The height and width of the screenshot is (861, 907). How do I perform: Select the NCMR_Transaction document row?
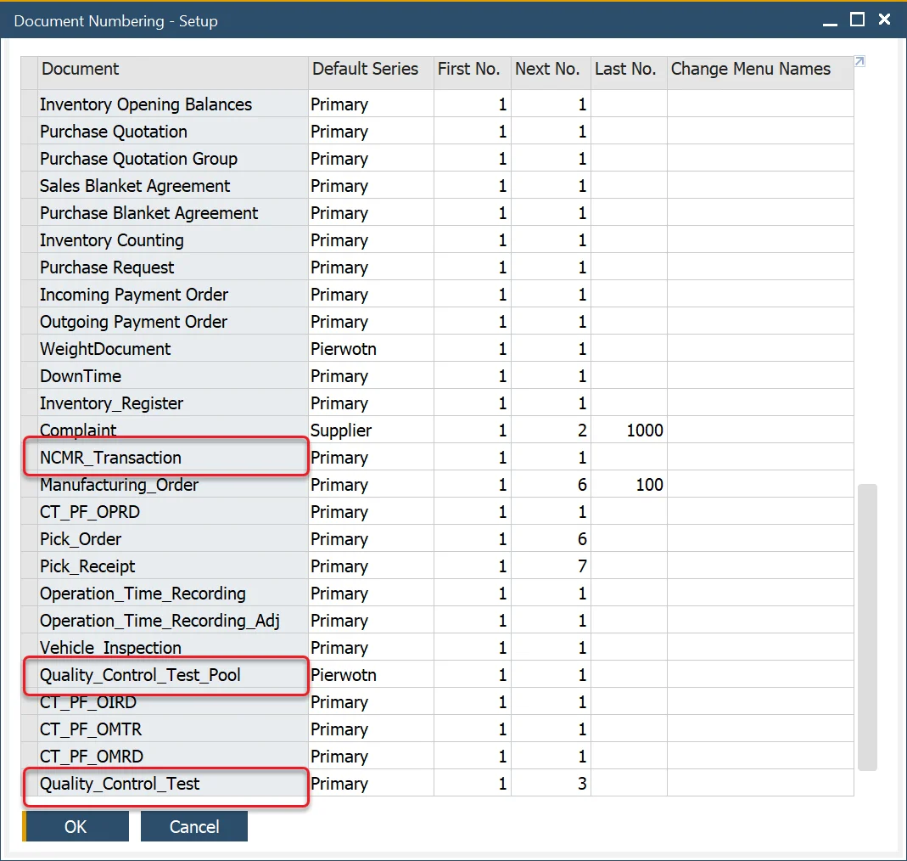[110, 458]
